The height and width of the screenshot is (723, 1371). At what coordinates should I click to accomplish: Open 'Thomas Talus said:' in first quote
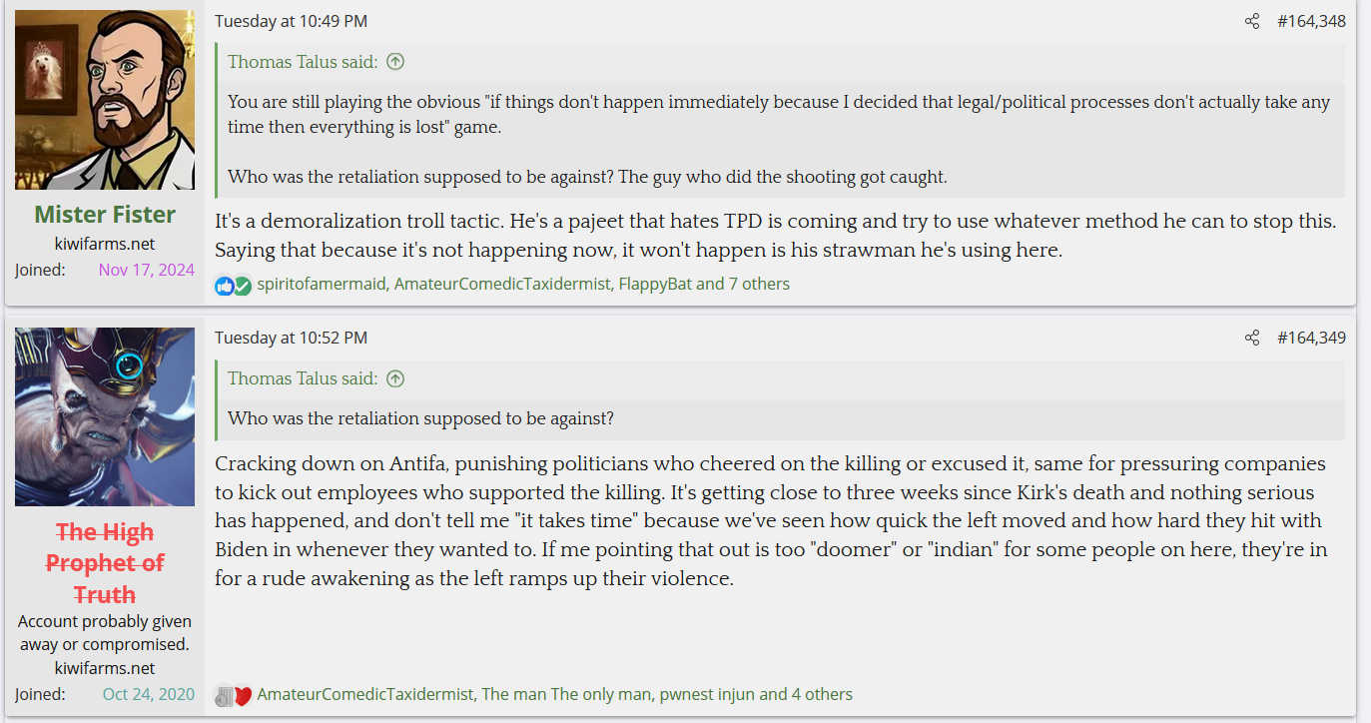click(303, 62)
